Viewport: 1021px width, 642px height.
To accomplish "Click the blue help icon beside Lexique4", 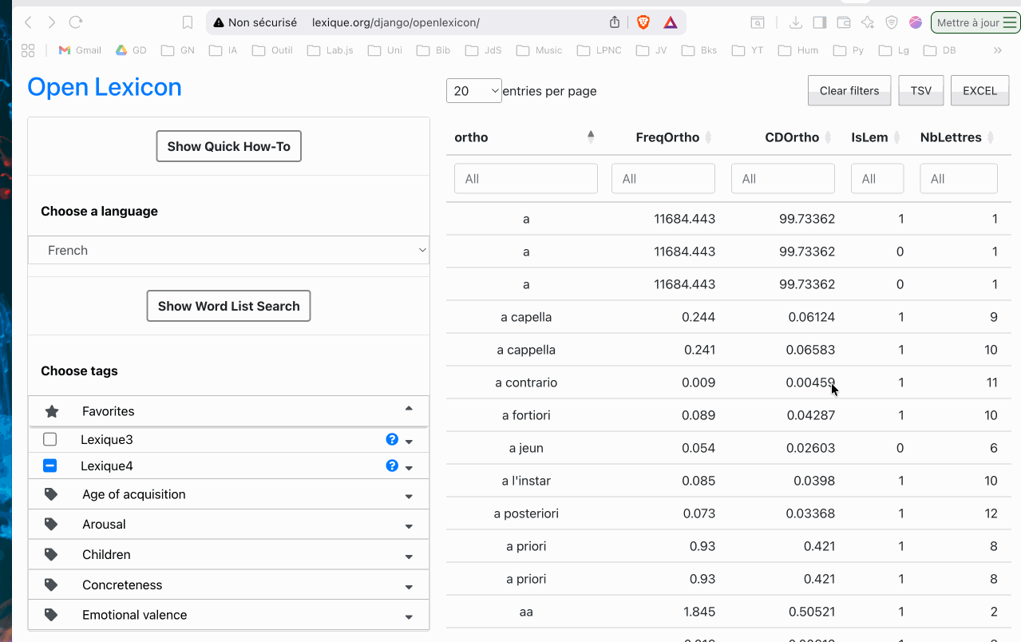I will coord(392,466).
